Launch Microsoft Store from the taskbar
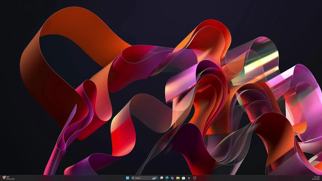This screenshot has width=322, height=181. coord(183,178)
